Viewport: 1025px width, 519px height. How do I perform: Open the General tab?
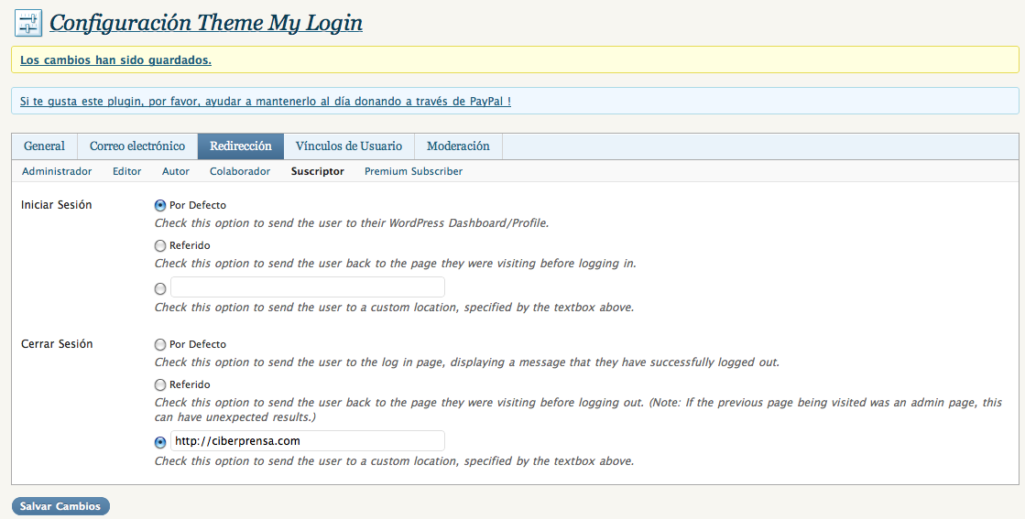coord(44,146)
